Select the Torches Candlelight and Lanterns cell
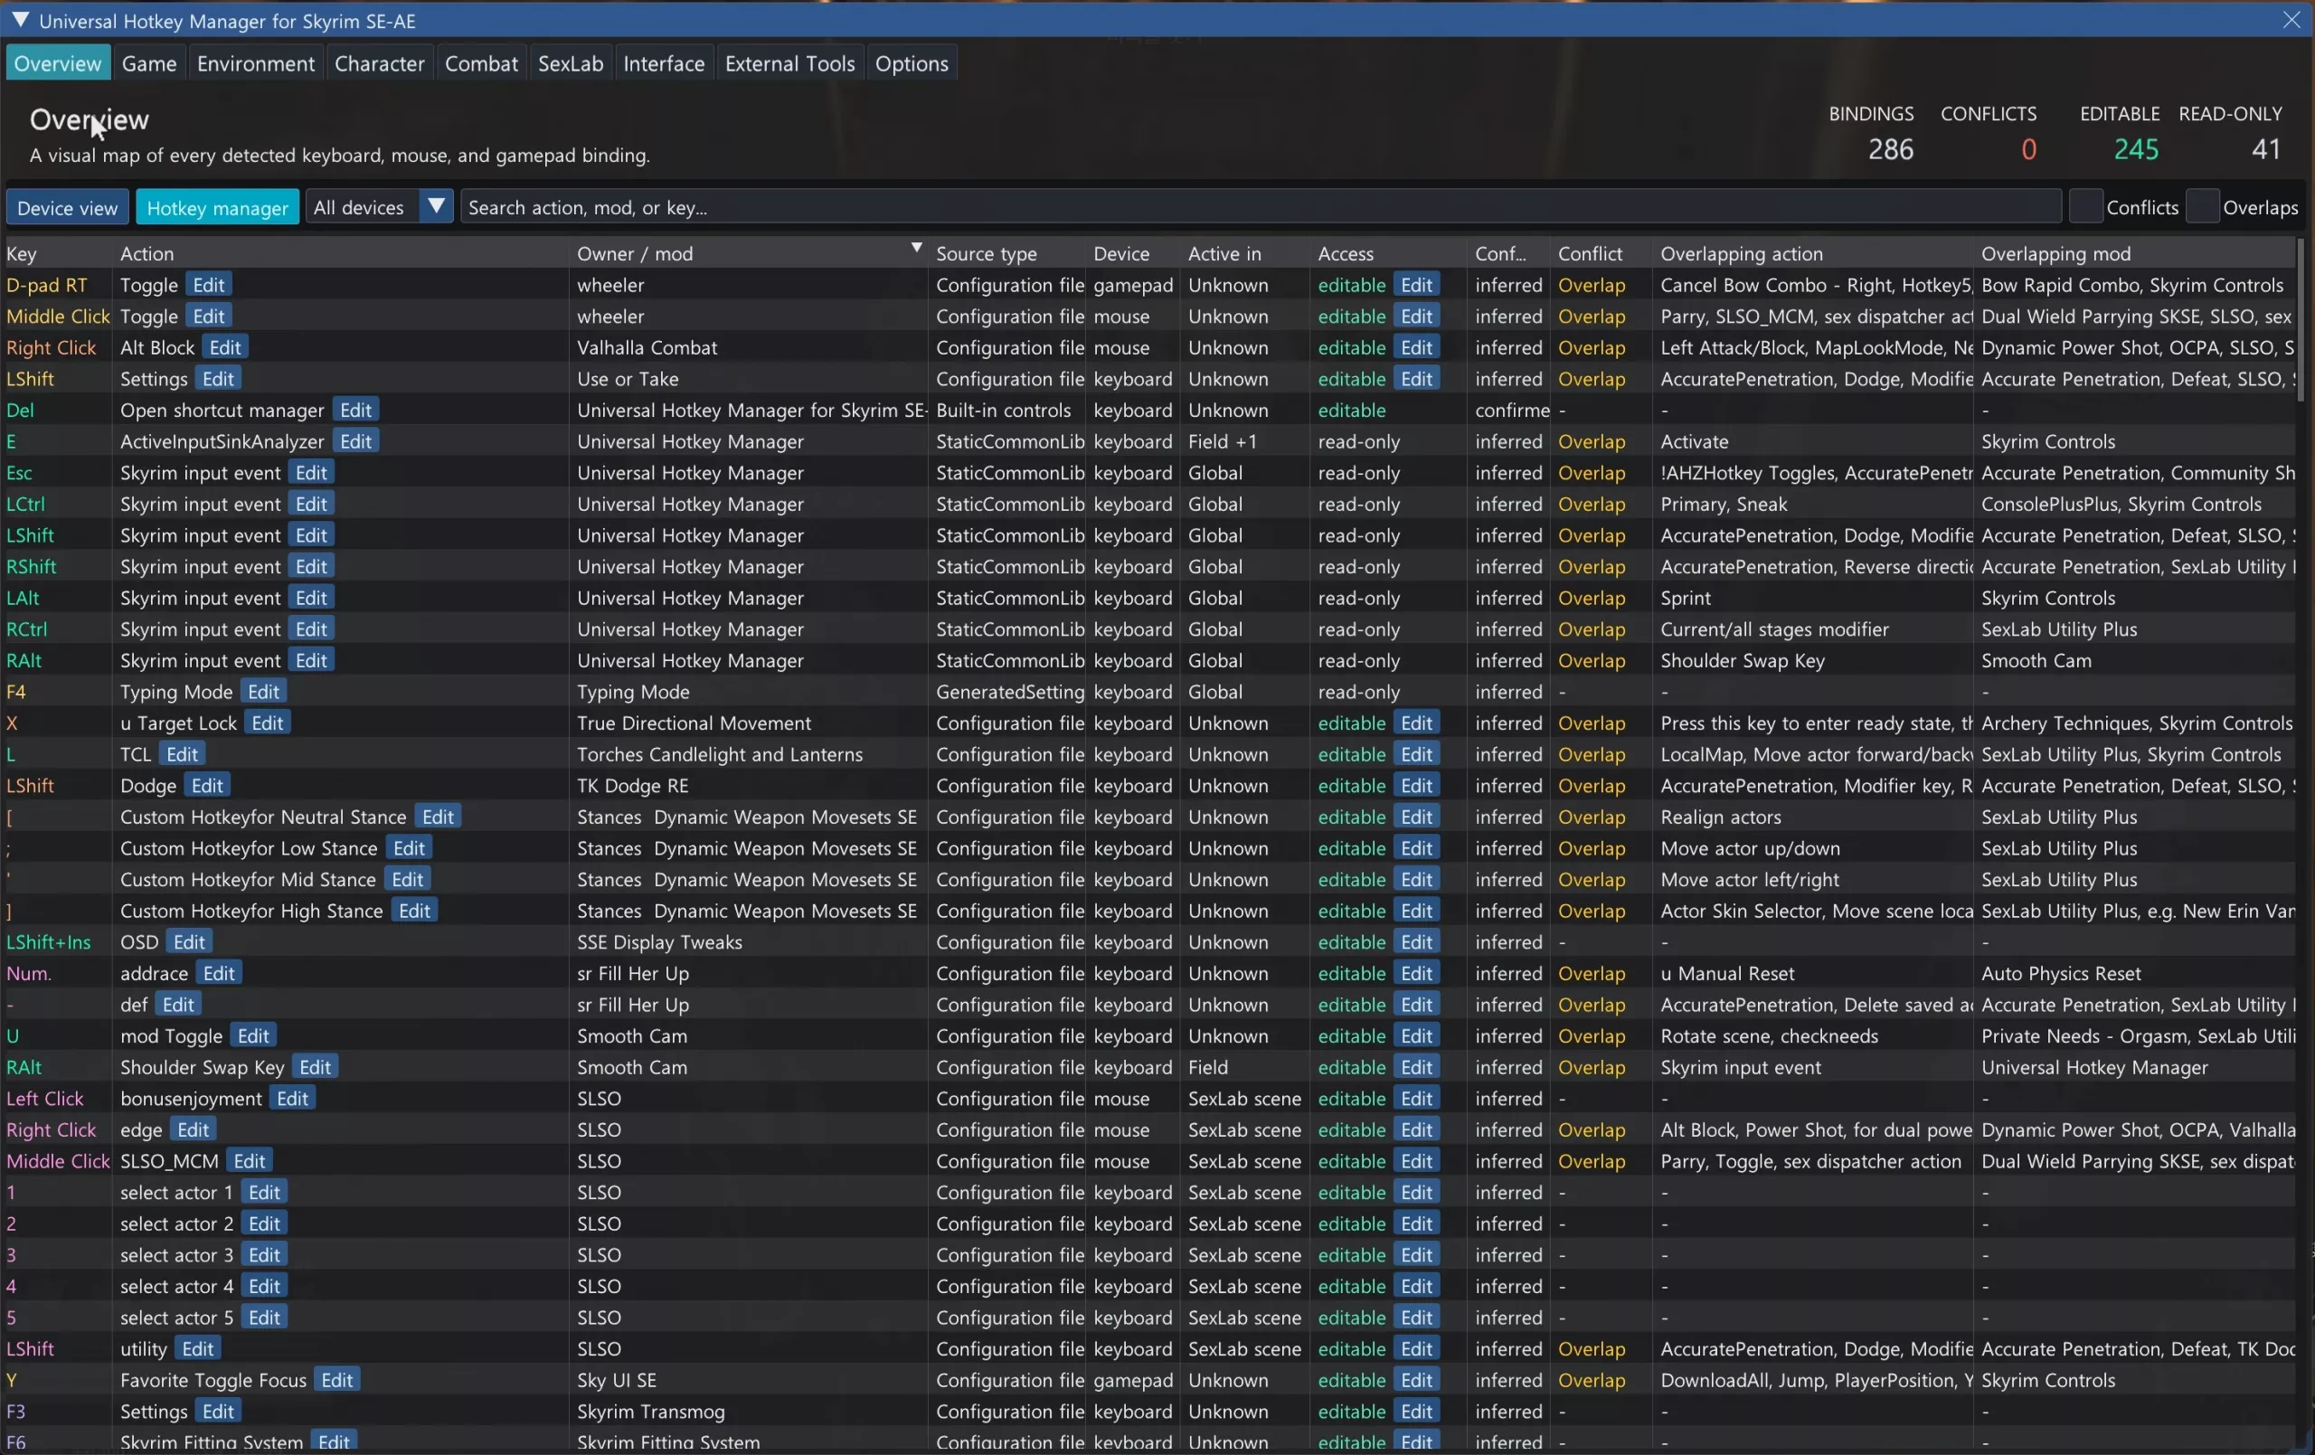The image size is (2315, 1455). click(720, 754)
